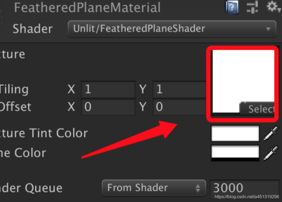Open the preset sliders icon
Image resolution: width=282 pixels, height=202 pixels.
tap(252, 7)
